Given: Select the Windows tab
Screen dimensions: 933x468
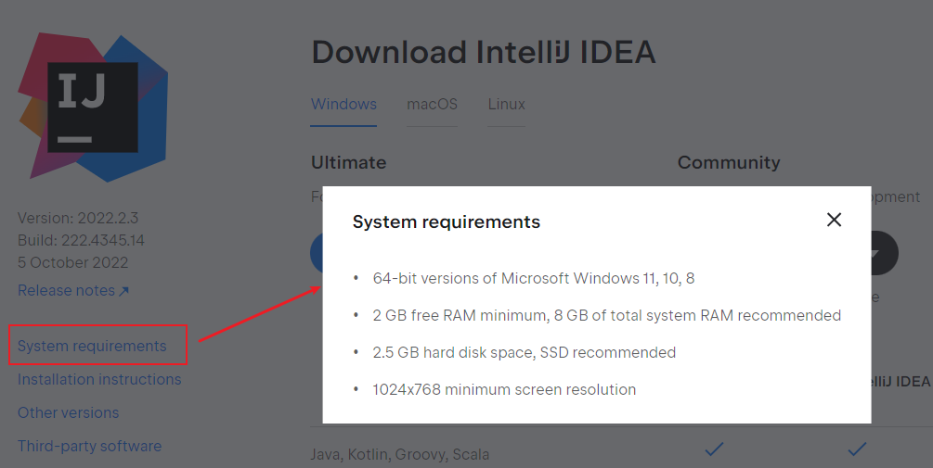Looking at the screenshot, I should coord(343,104).
